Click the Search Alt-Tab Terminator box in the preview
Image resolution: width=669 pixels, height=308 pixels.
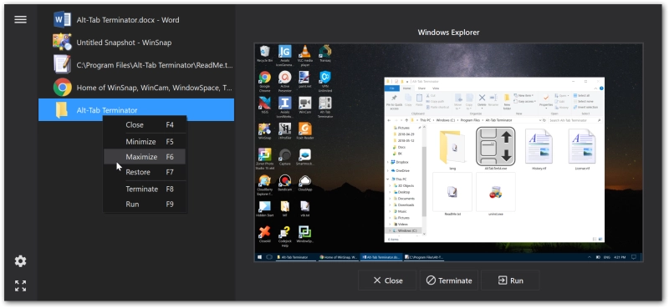tap(575, 120)
